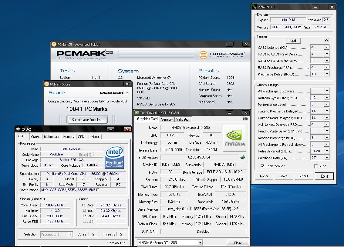This screenshot has height=247, width=344.
Task: Click GPU-Z screenshot camera icon
Action: [x=245, y=118]
